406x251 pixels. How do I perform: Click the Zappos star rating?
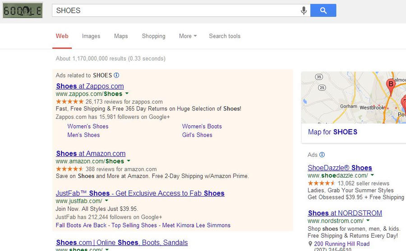coord(69,102)
